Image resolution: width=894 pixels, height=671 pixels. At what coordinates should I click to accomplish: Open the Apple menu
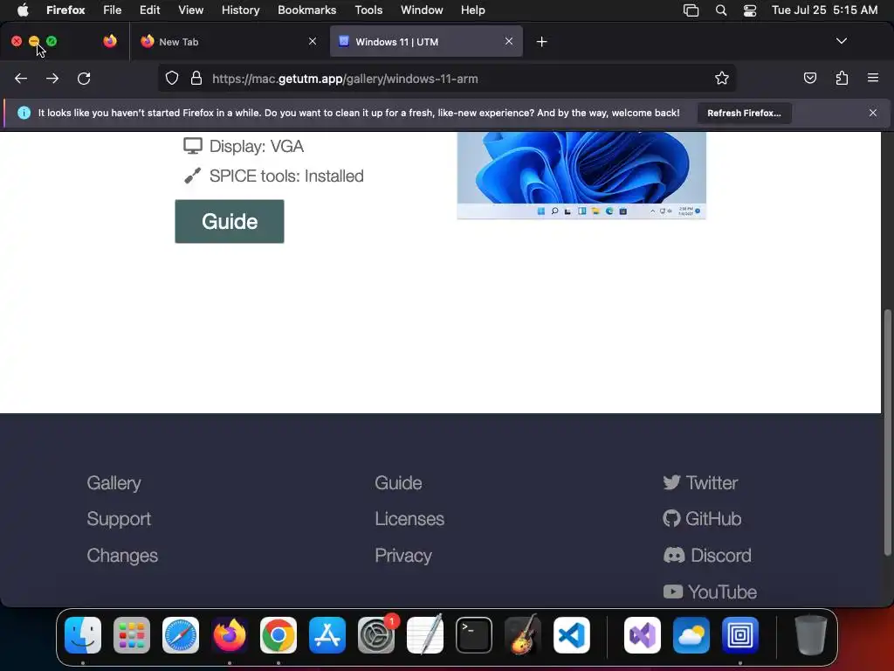point(23,10)
